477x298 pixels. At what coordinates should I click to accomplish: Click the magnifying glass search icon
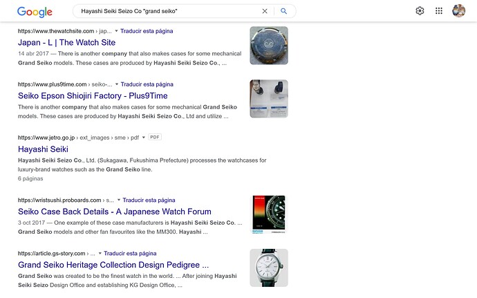[x=283, y=11]
